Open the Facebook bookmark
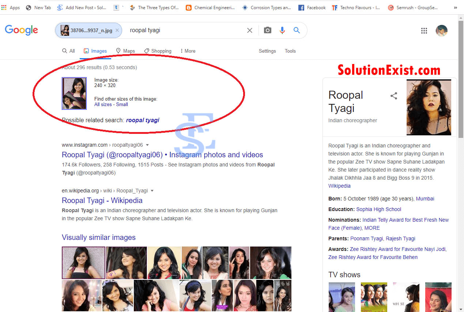Screen dimensions: 464x312 point(312,7)
